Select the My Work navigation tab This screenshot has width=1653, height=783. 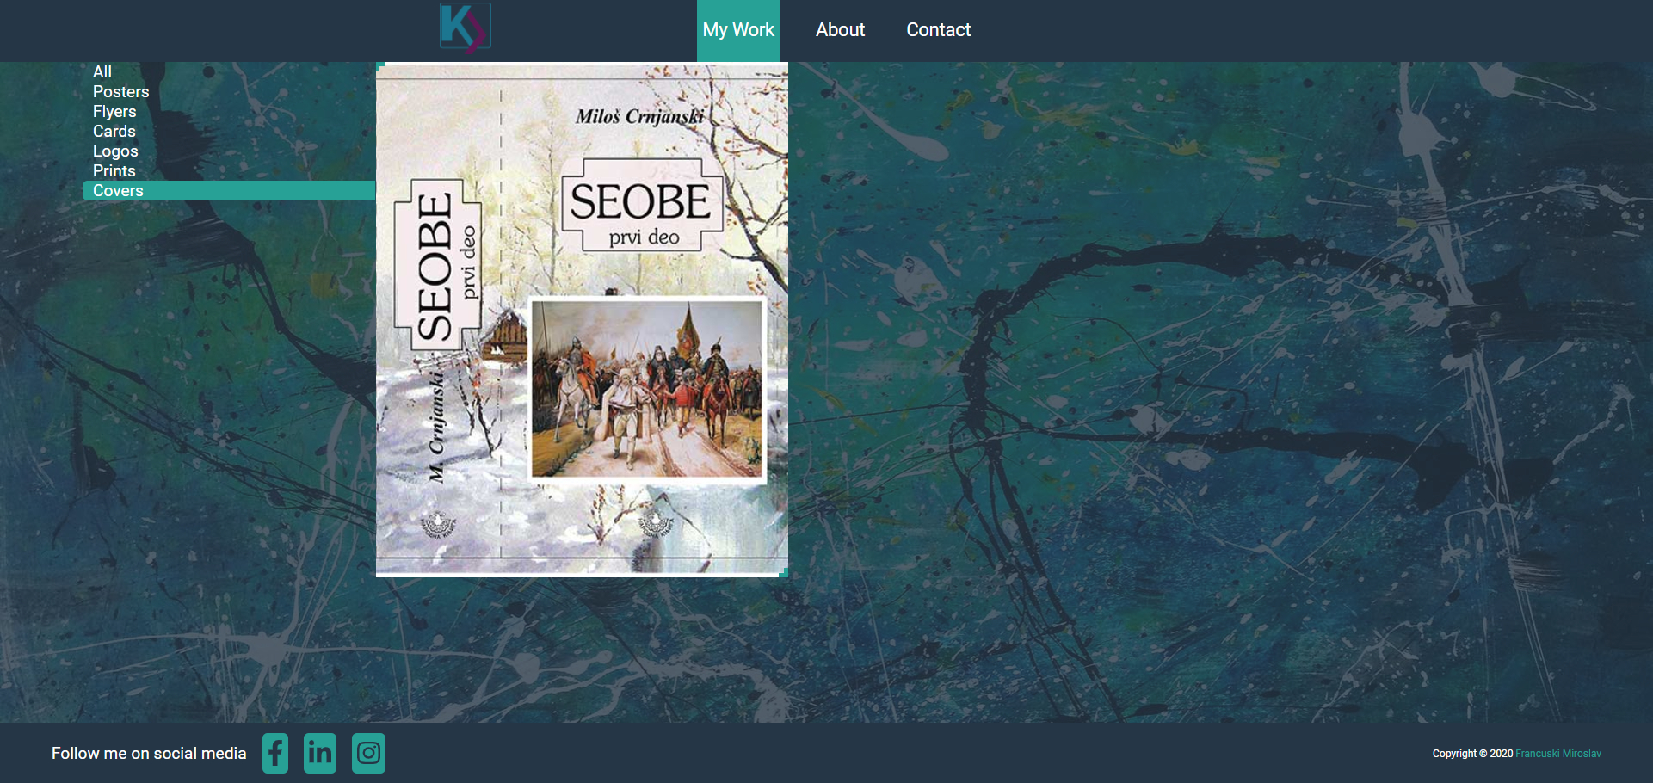738,30
